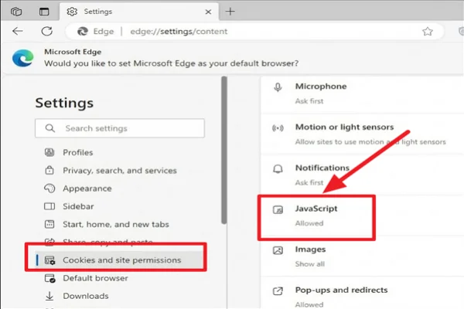
Task: Click the Microphone icon
Action: 278,87
